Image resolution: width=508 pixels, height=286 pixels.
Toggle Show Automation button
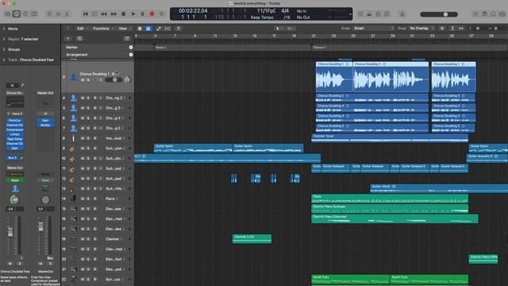(x=159, y=29)
